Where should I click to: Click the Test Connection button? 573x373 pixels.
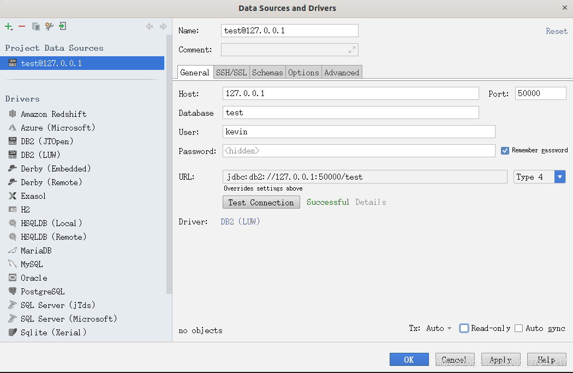click(x=261, y=202)
